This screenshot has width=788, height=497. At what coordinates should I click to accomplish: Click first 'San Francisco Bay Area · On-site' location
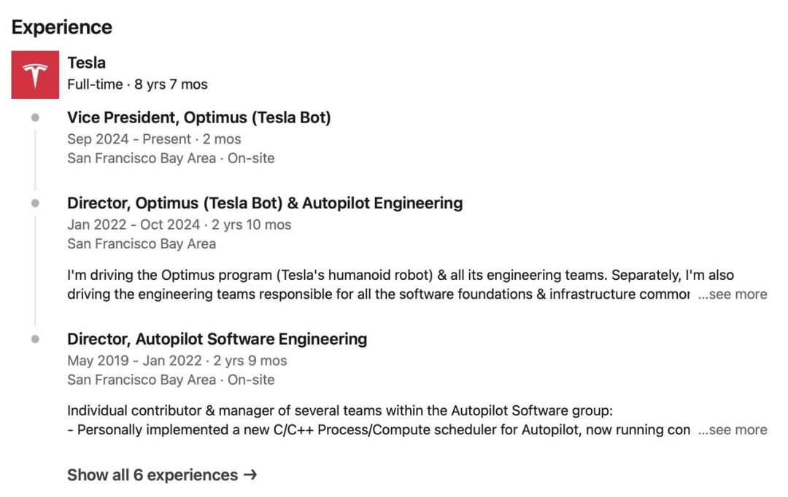point(171,158)
